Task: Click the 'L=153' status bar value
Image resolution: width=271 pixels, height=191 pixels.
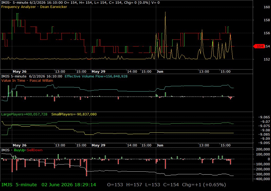Action: 153,185
